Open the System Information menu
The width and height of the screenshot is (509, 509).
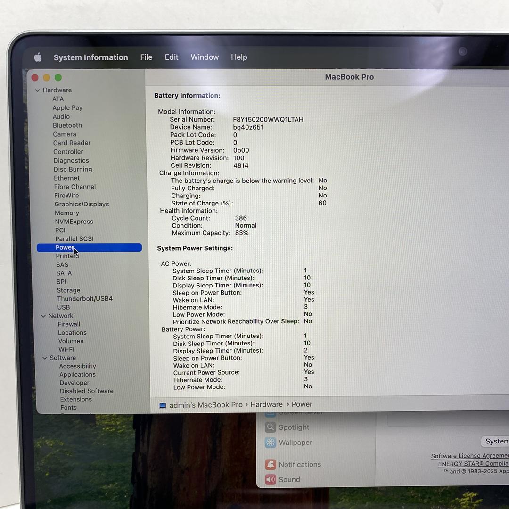90,57
